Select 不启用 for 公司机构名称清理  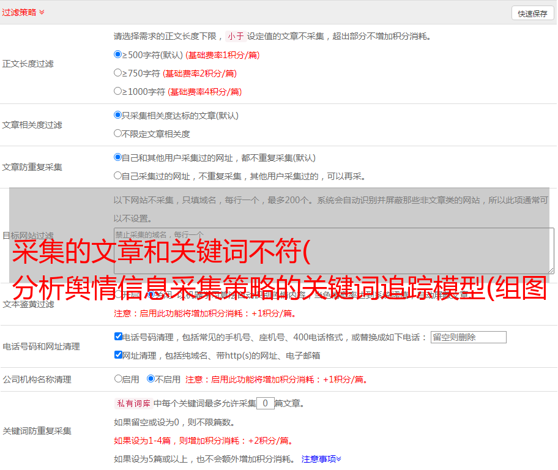[x=151, y=379]
